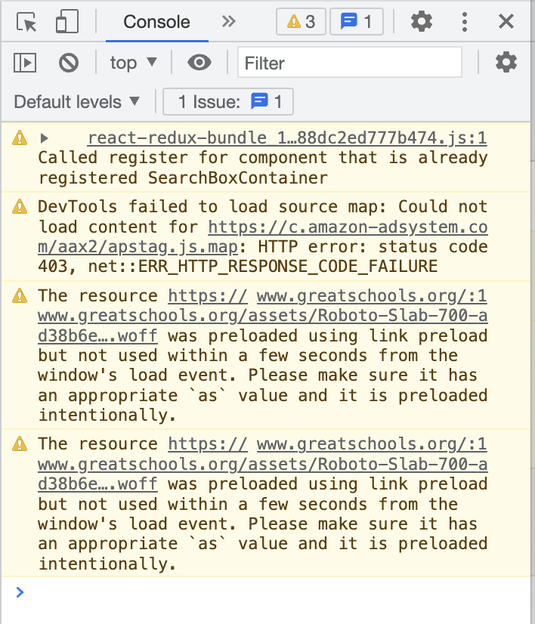Activate the inspect element picker icon
Viewport: 535px width, 624px height.
point(26,21)
